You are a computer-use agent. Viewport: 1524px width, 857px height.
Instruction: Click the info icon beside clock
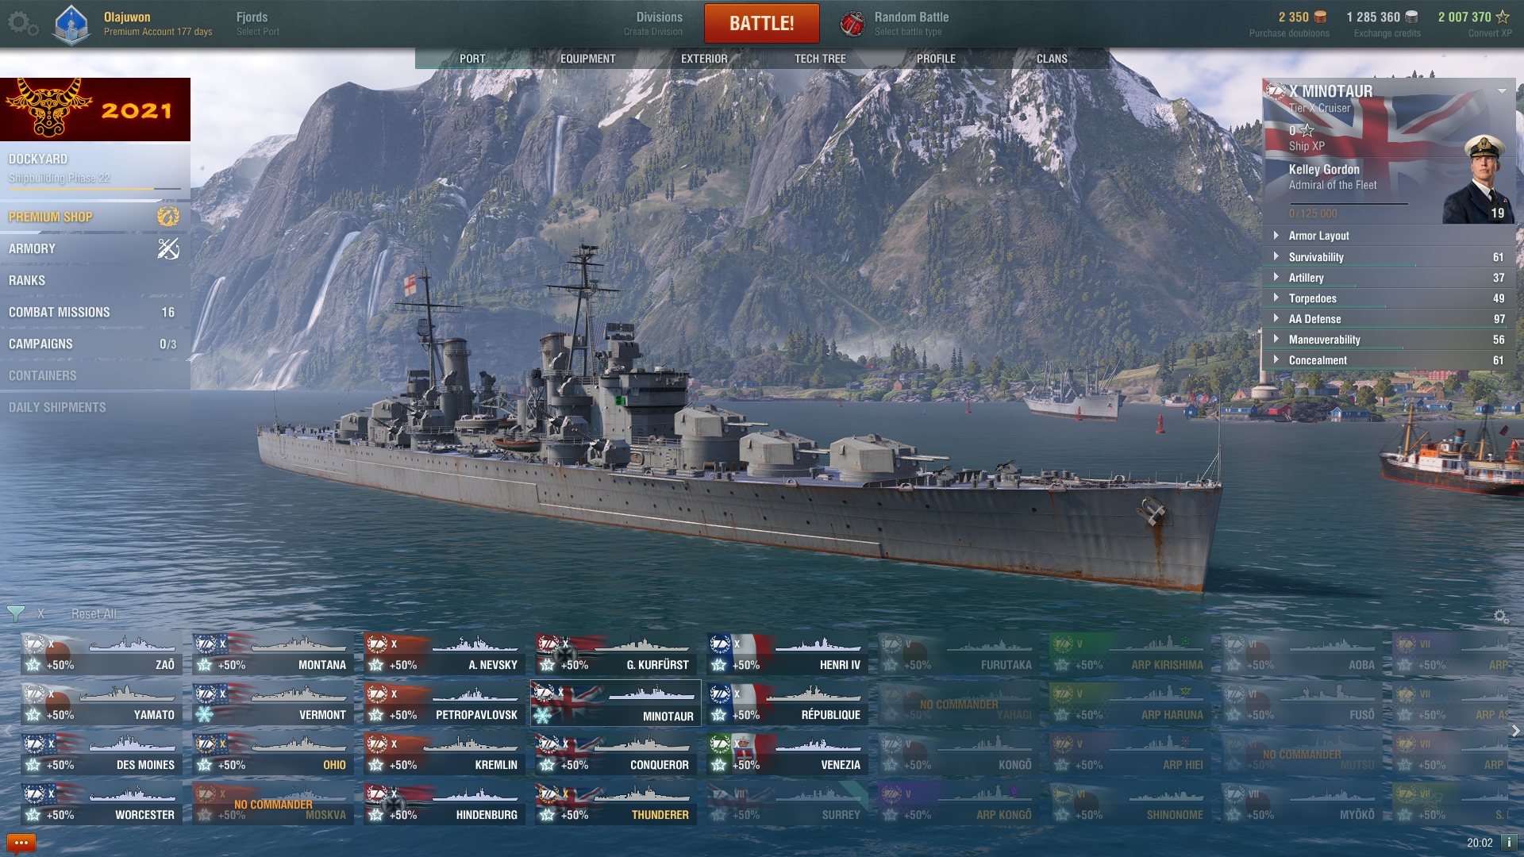pos(1508,843)
